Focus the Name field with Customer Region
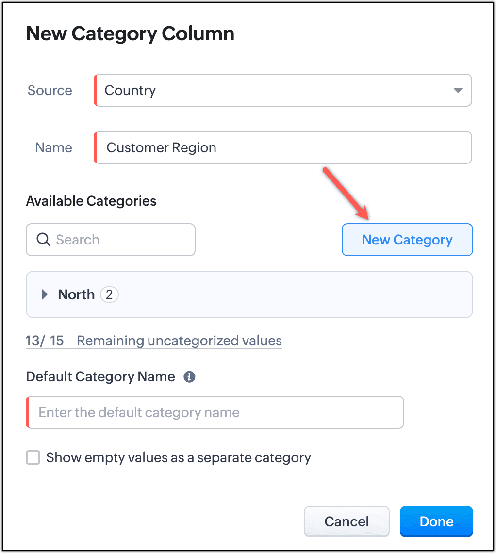The image size is (496, 553). [282, 147]
